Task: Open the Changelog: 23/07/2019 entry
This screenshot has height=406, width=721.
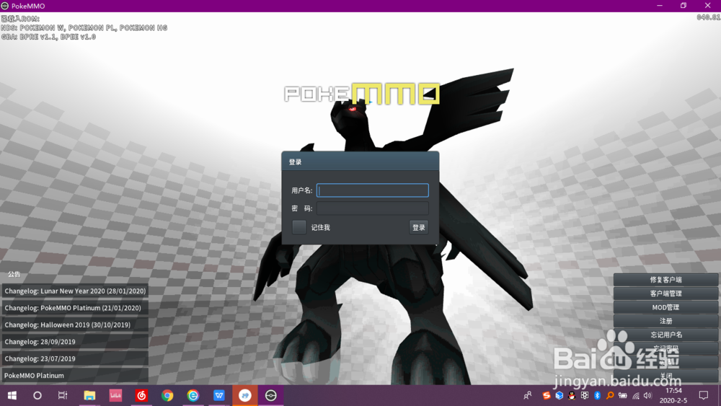Action: click(x=75, y=358)
